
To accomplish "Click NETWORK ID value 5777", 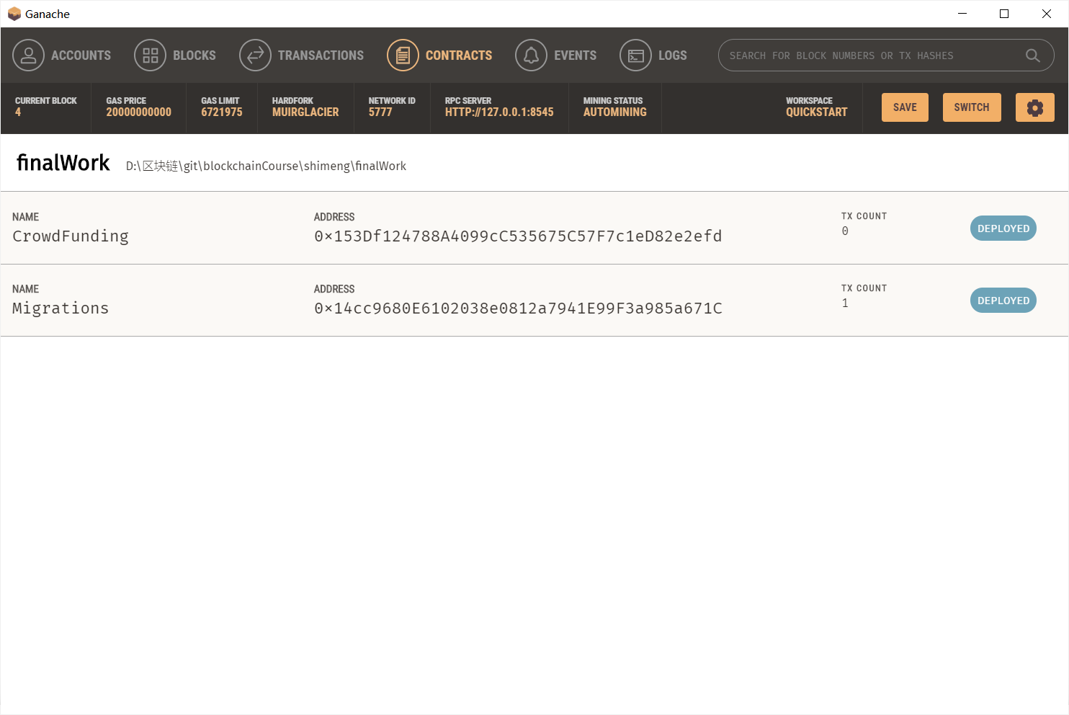I will point(380,112).
